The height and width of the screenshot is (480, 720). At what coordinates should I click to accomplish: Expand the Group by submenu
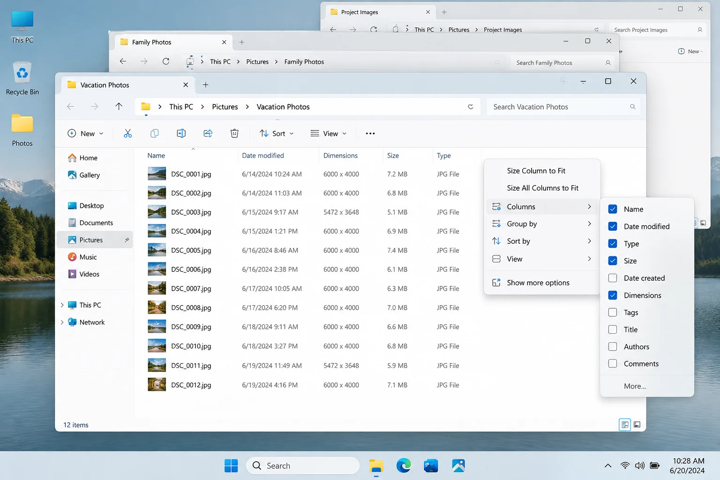[x=542, y=224]
